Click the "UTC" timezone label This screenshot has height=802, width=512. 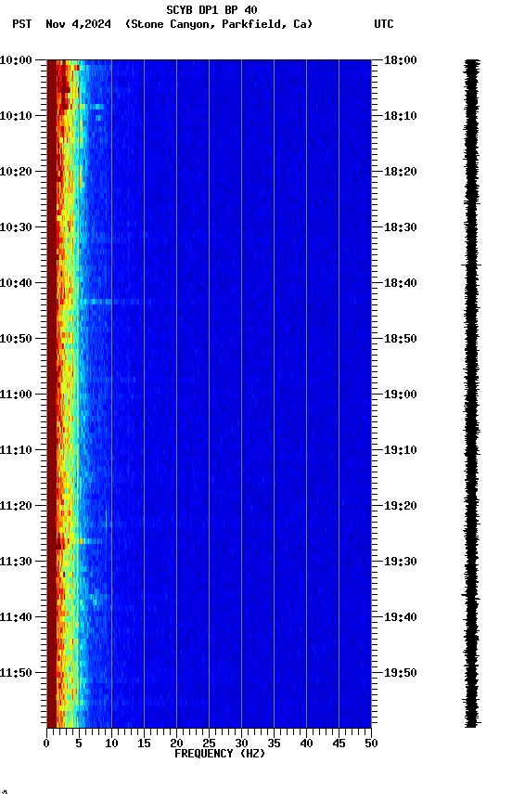[x=384, y=24]
